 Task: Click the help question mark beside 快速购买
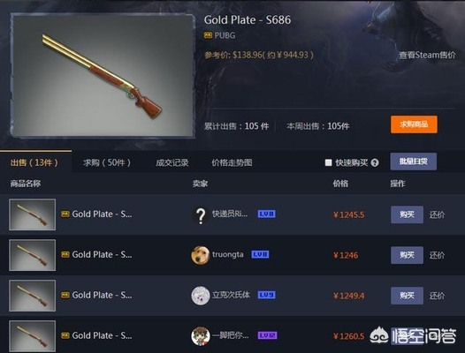coord(375,162)
